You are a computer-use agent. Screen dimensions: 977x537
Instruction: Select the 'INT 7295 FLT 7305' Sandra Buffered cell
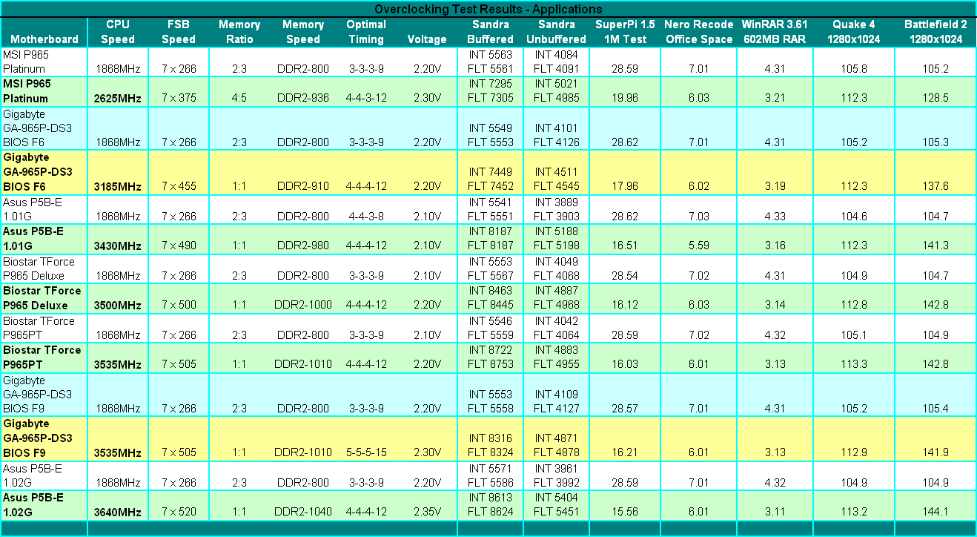tap(490, 90)
